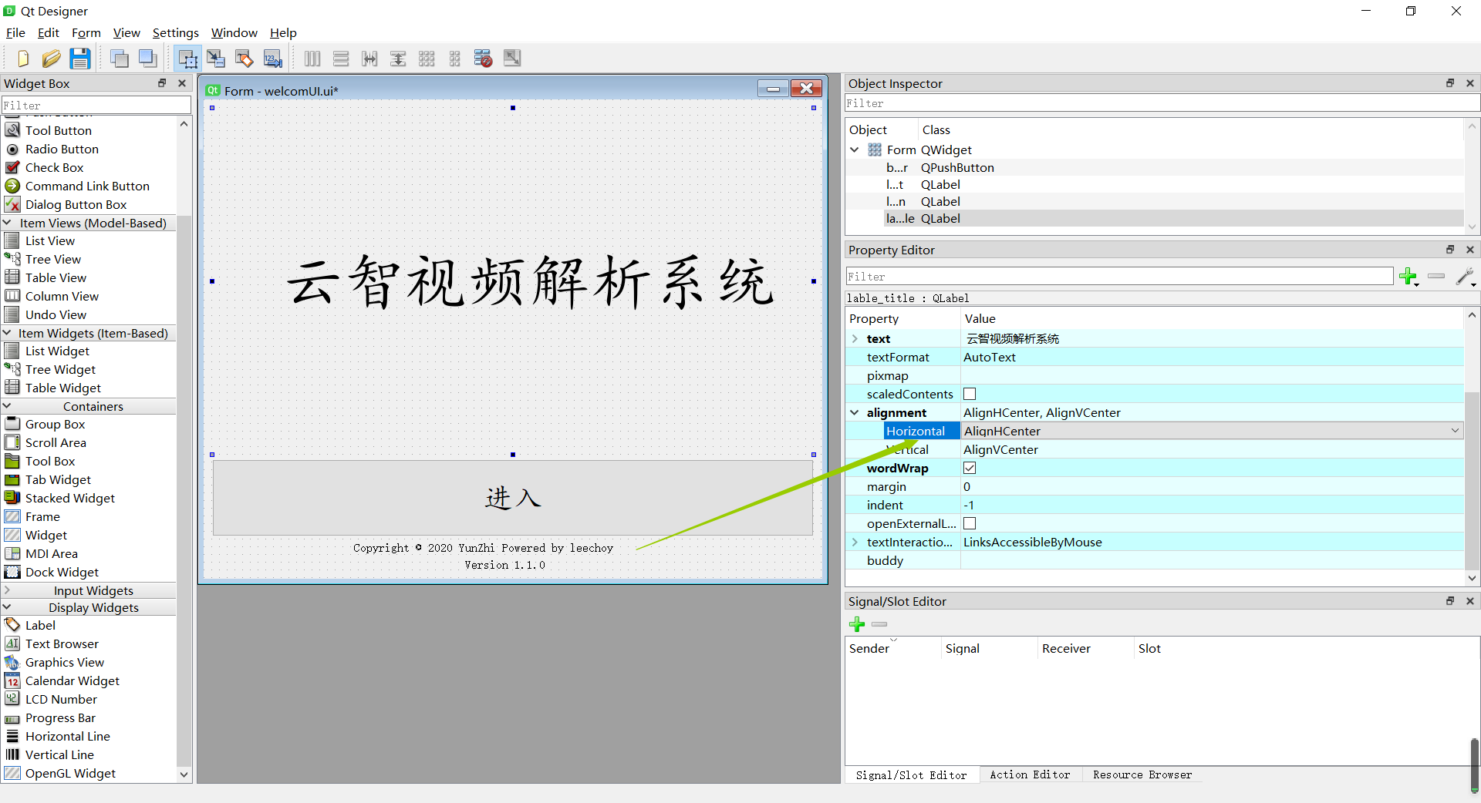Switch to the Resource Browser tab
Screen dimensions: 1481x803
click(x=1142, y=775)
